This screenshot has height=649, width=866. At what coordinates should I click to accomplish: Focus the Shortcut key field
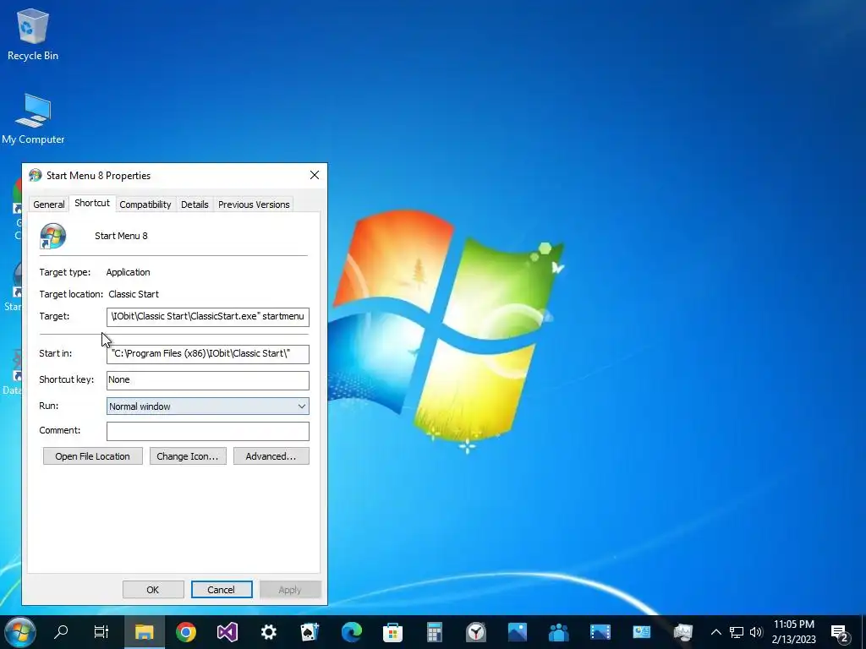pos(208,379)
